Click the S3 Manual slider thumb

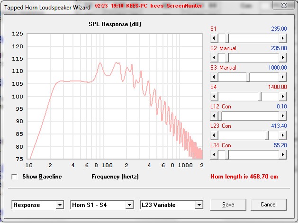click(248, 77)
